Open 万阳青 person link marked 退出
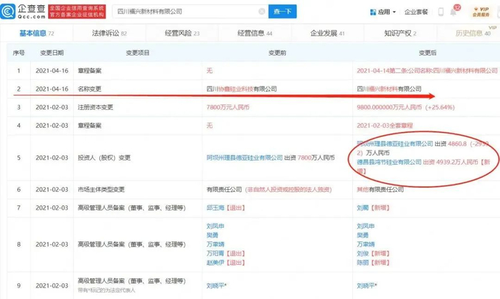The height and width of the screenshot is (299, 500). click(216, 253)
